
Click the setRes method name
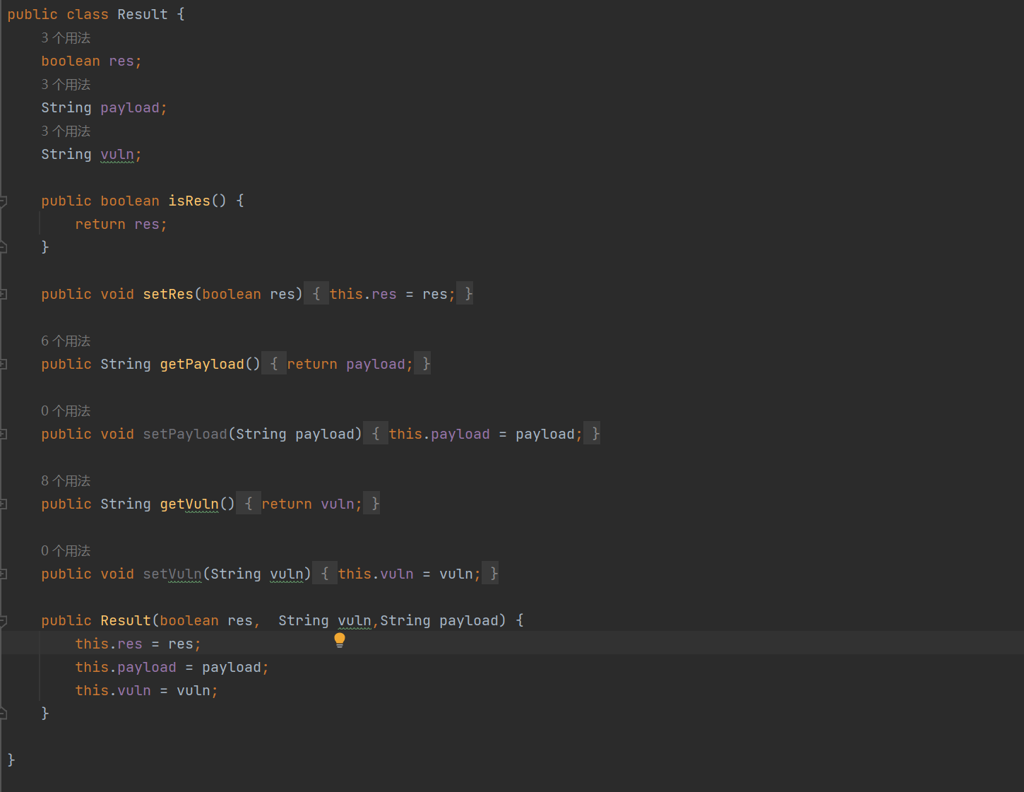click(168, 294)
